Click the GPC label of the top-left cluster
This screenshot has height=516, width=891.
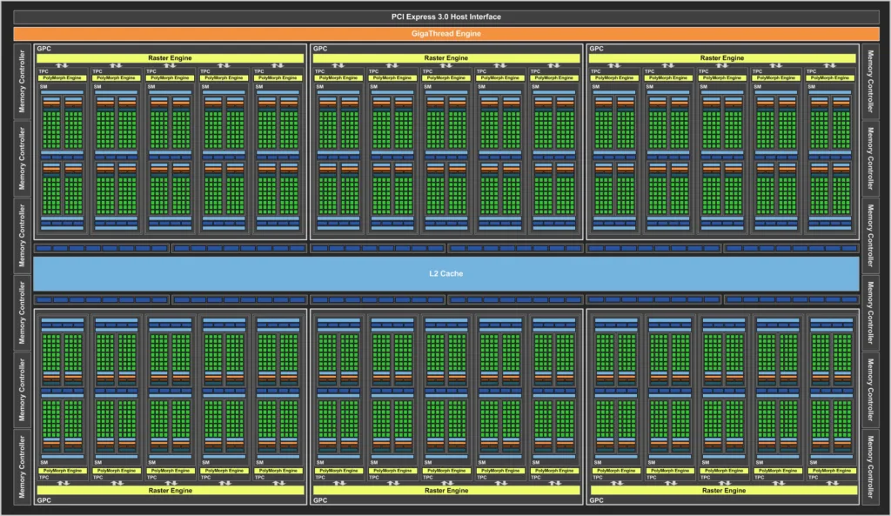click(43, 49)
